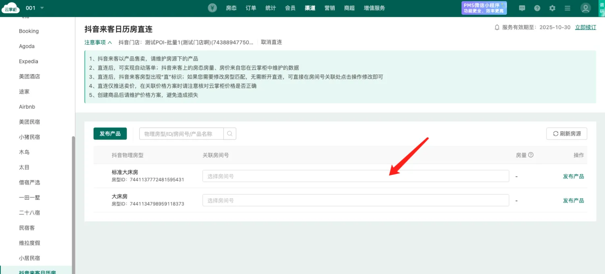This screenshot has width=605, height=274.
Task: Open the 营销 menu
Action: (330, 8)
